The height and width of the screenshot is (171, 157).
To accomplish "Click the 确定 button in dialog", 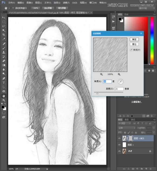I will point(134,39).
